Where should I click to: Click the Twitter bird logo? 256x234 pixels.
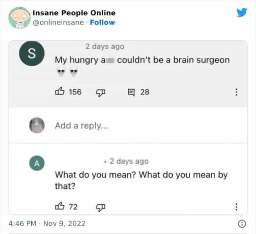coord(242,12)
